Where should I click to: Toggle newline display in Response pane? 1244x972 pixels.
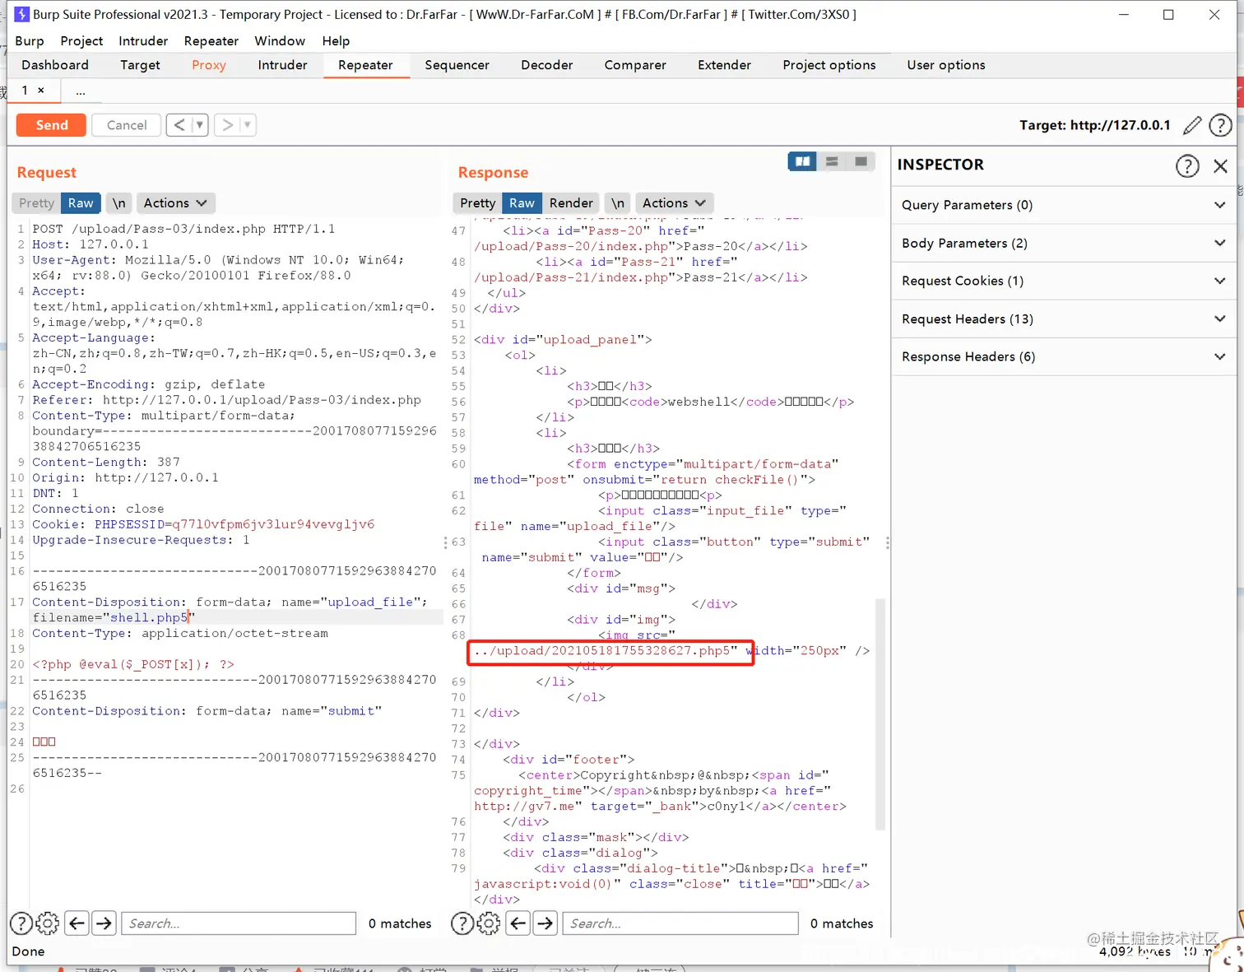tap(617, 203)
